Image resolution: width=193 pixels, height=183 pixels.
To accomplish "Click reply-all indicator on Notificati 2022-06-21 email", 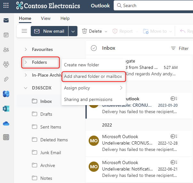I will tap(174, 162).
